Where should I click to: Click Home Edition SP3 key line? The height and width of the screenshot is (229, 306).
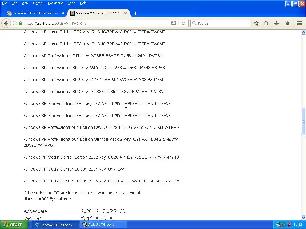[94, 44]
